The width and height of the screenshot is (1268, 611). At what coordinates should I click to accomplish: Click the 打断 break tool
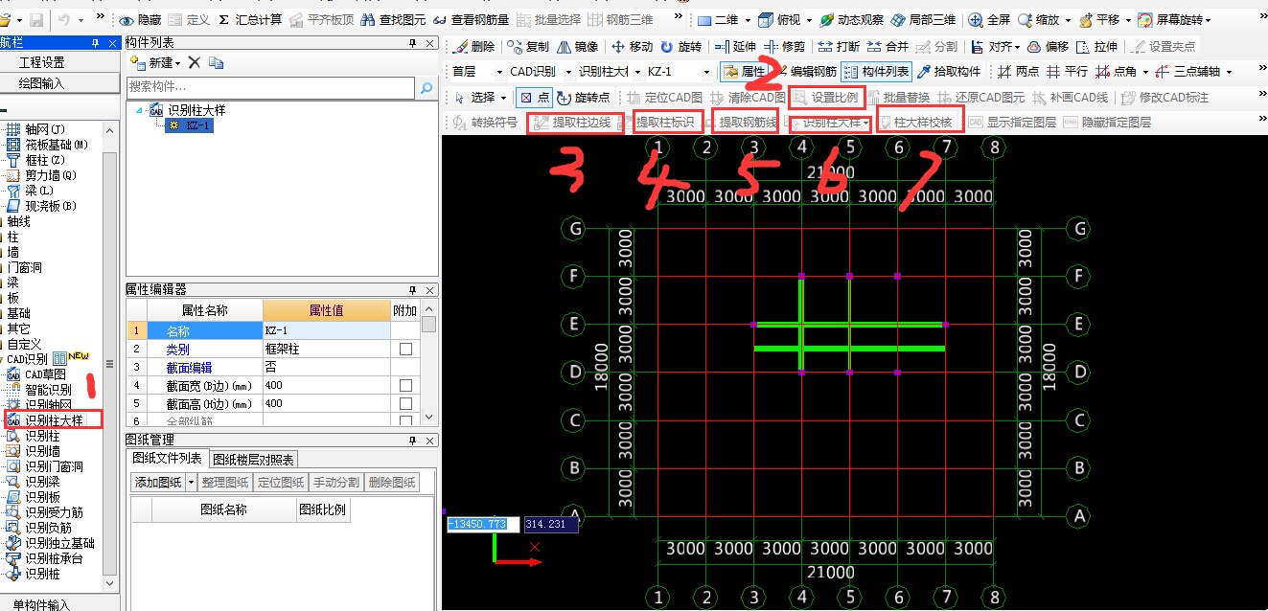tap(840, 46)
